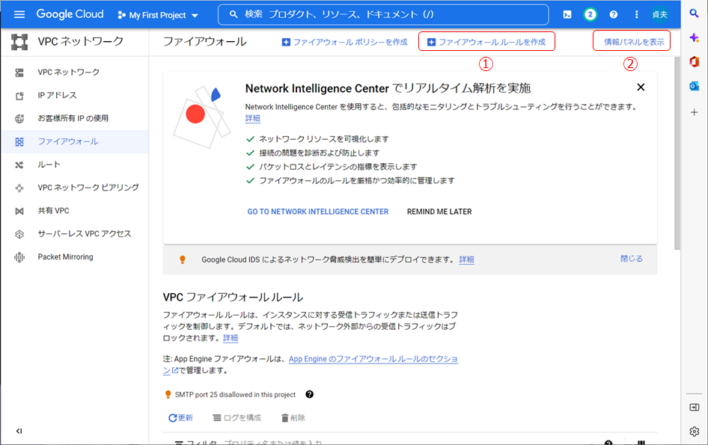
Task: Click GO TO NETWORK INTELLIGENCE CENTER link
Action: (318, 212)
